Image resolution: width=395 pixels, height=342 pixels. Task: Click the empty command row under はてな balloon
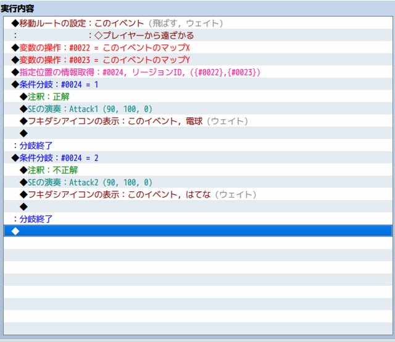point(198,207)
